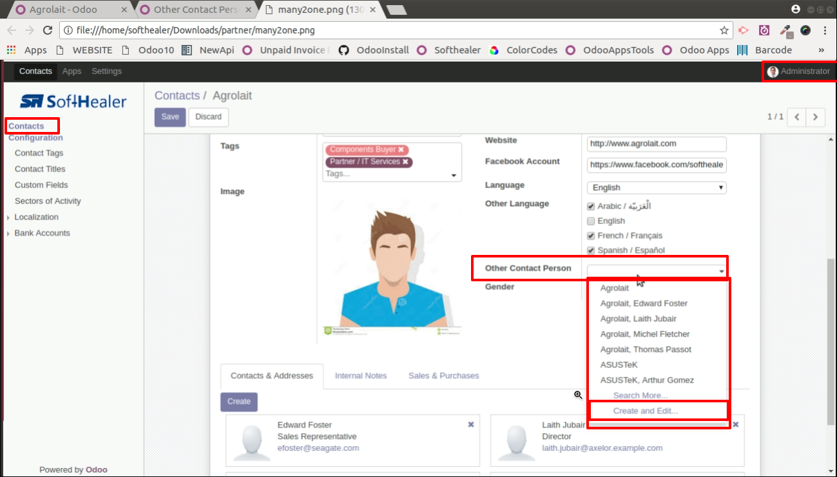Image resolution: width=837 pixels, height=477 pixels.
Task: Click the Create button under Contacts & Addresses
Action: tap(239, 402)
